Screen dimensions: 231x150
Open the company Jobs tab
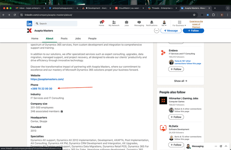(78, 39)
